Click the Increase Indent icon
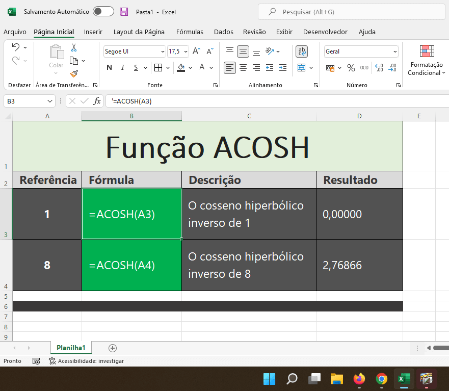Image resolution: width=449 pixels, height=391 pixels. click(283, 68)
